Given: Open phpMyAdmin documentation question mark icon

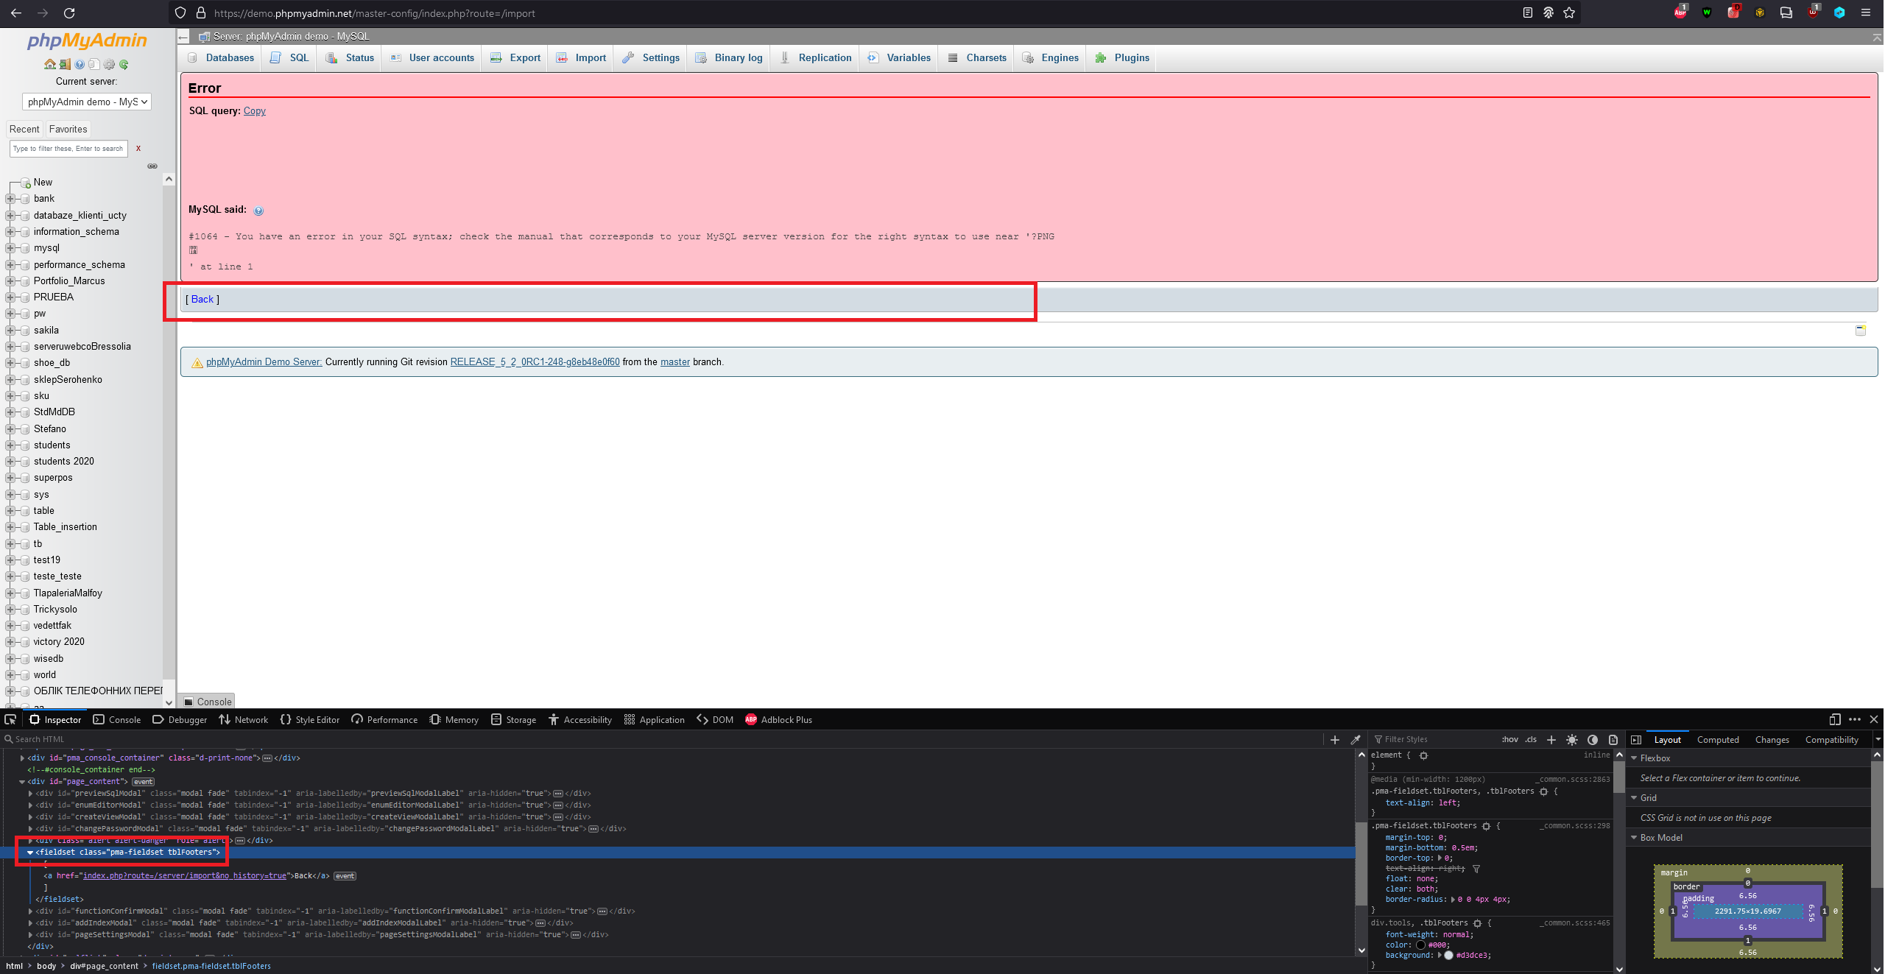Looking at the screenshot, I should pyautogui.click(x=79, y=64).
